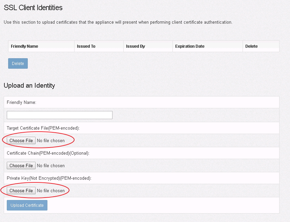Image resolution: width=290 pixels, height=222 pixels.
Task: Click the 'Friendly Name:' form label
Action: (x=21, y=102)
